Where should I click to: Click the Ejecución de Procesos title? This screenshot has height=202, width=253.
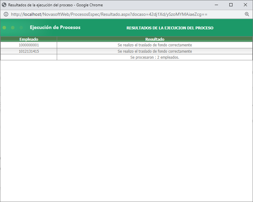55,27
